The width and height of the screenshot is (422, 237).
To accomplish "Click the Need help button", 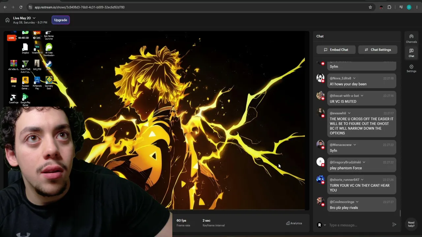I will pos(411,224).
